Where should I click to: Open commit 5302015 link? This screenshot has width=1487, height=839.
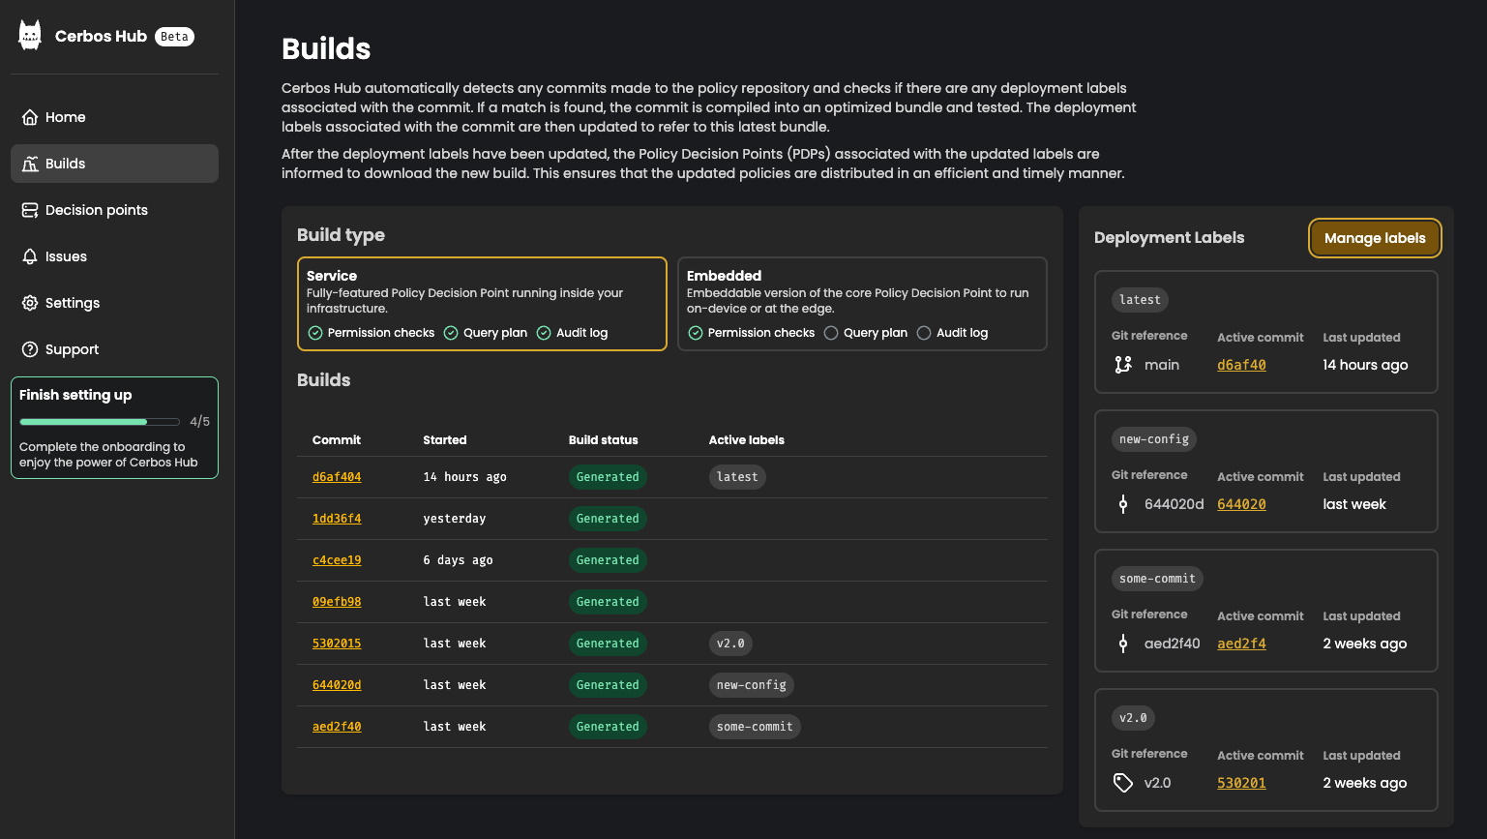click(x=337, y=644)
